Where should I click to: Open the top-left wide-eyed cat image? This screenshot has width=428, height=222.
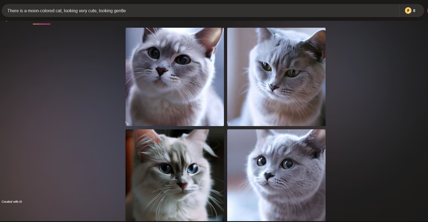pos(174,77)
